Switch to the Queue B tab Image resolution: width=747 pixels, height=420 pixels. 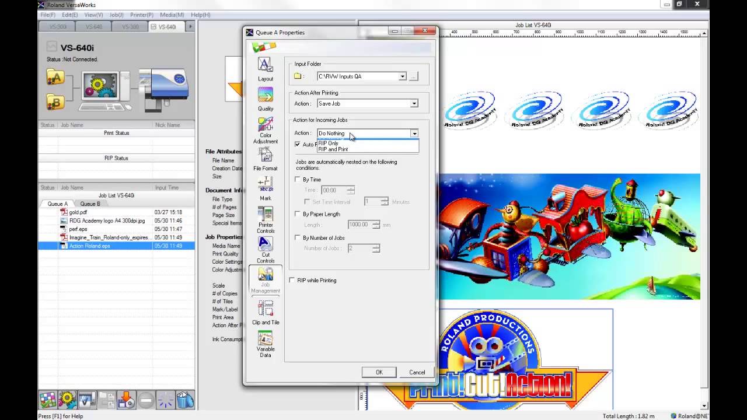pos(90,204)
